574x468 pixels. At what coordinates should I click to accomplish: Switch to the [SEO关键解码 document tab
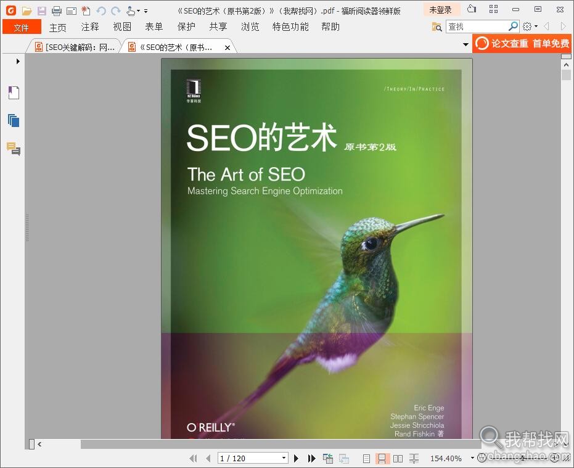coord(75,47)
